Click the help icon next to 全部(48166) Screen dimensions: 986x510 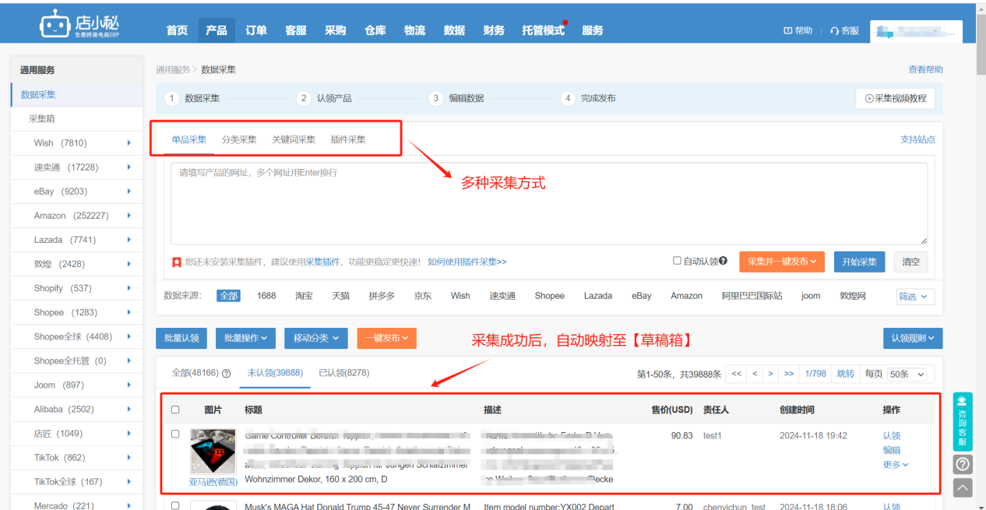pyautogui.click(x=227, y=373)
